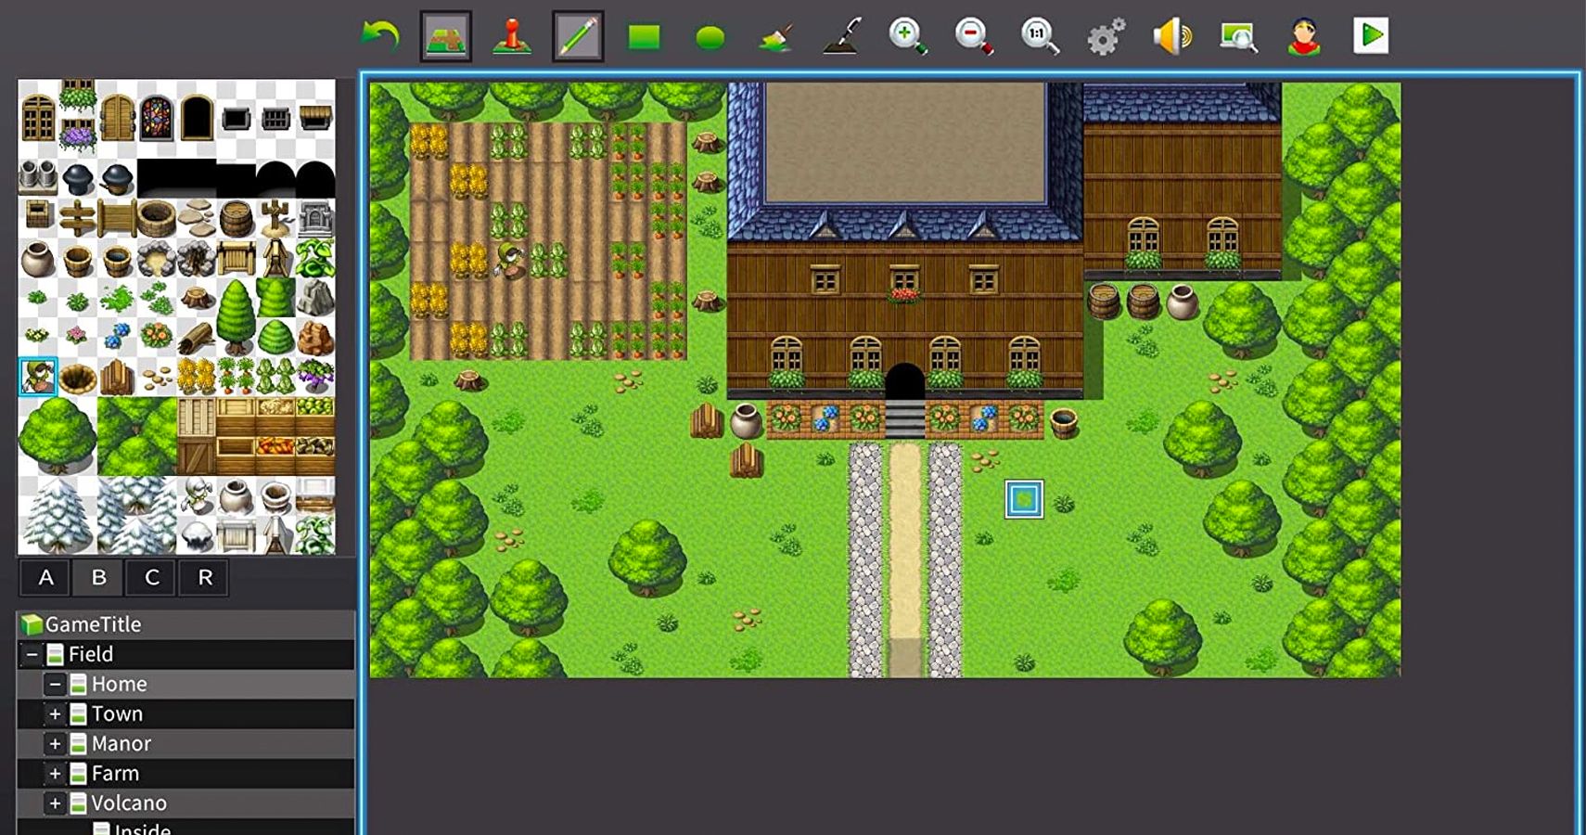Image resolution: width=1586 pixels, height=835 pixels.
Task: Switch to tileset tab R
Action: [x=205, y=578]
